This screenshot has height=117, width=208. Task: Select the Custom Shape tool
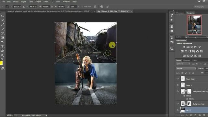2,51
